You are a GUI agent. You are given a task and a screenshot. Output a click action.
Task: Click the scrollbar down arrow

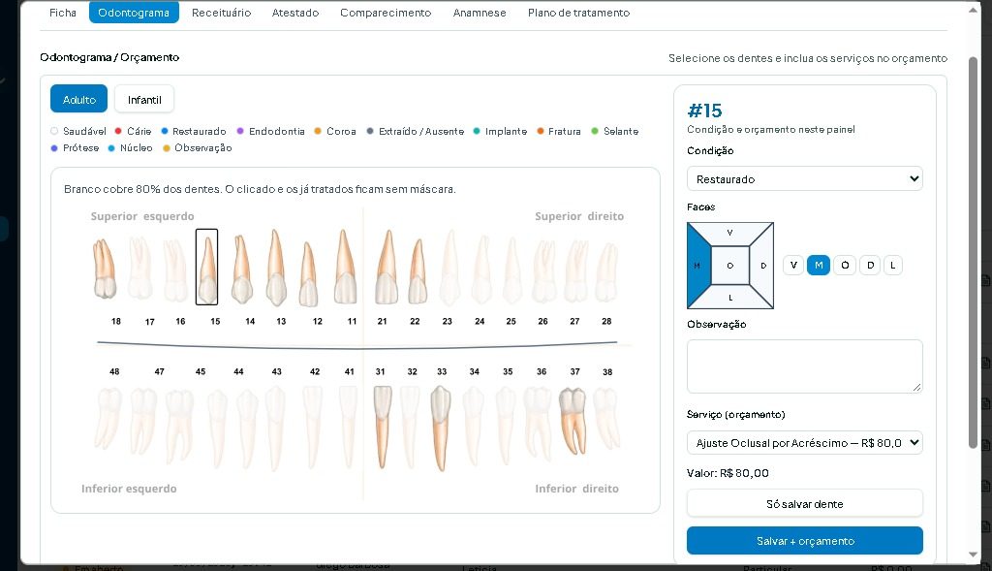point(973,555)
